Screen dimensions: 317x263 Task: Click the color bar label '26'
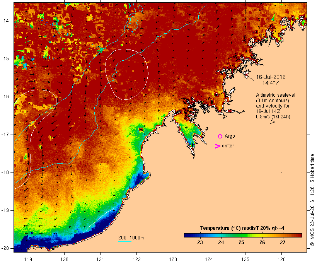(x=262, y=243)
